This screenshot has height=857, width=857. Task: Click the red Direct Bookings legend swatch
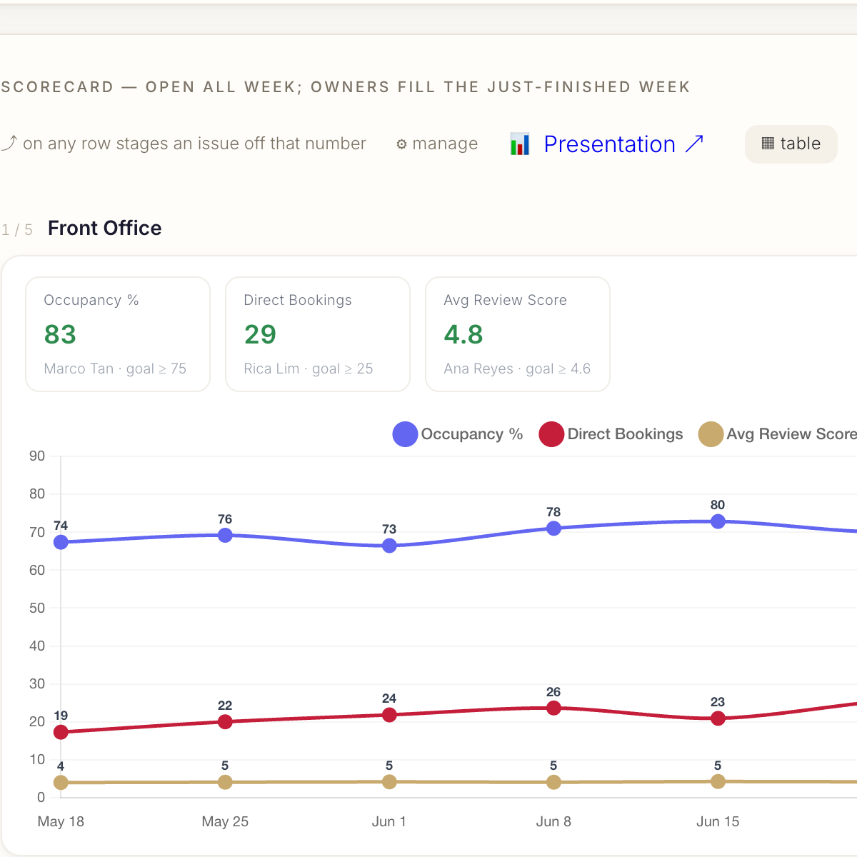click(x=551, y=434)
